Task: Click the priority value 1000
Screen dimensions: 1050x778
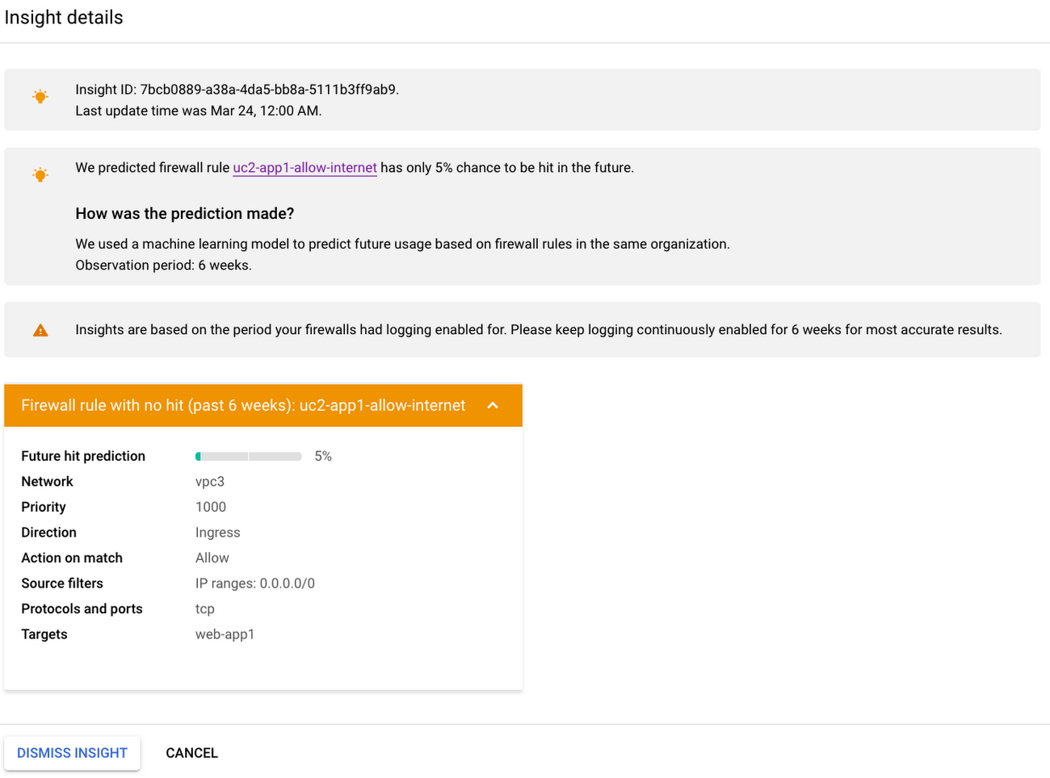Action: pyautogui.click(x=211, y=507)
